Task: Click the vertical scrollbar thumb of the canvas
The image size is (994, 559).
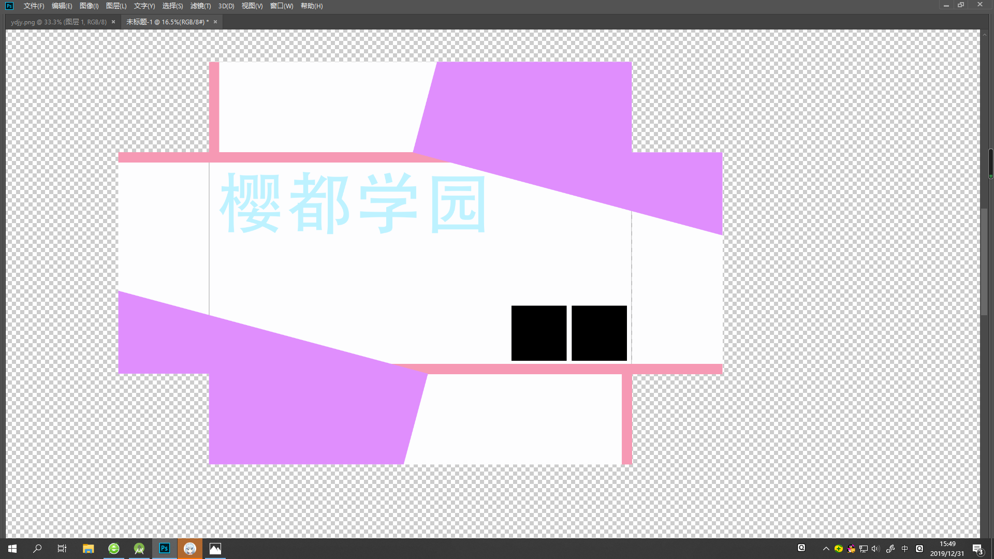Action: 984,261
